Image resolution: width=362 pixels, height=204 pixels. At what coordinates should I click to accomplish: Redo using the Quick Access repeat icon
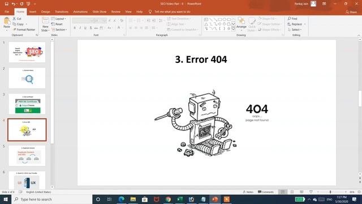(21, 4)
